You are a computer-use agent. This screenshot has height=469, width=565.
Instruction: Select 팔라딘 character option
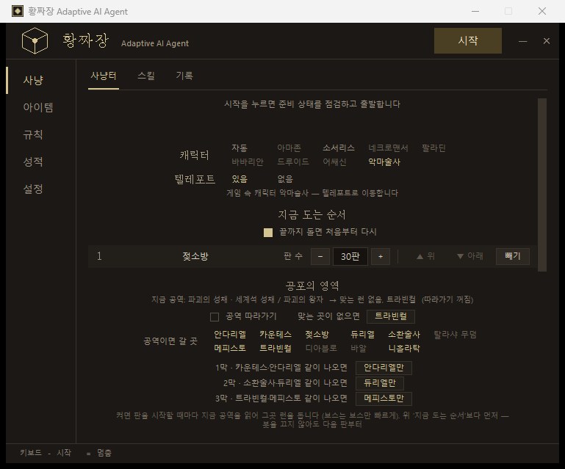433,148
